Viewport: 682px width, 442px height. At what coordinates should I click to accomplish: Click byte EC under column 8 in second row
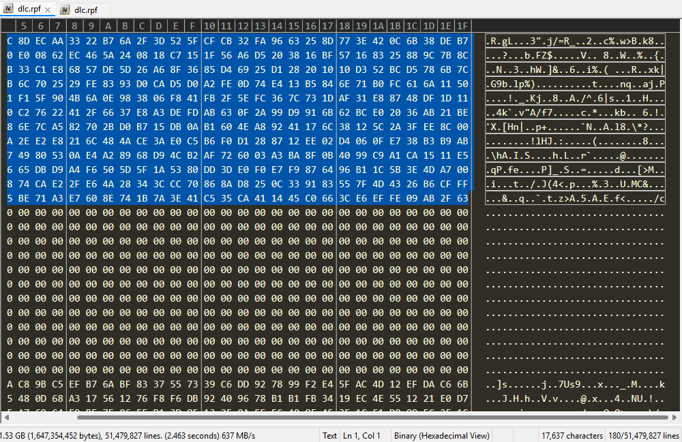point(74,55)
